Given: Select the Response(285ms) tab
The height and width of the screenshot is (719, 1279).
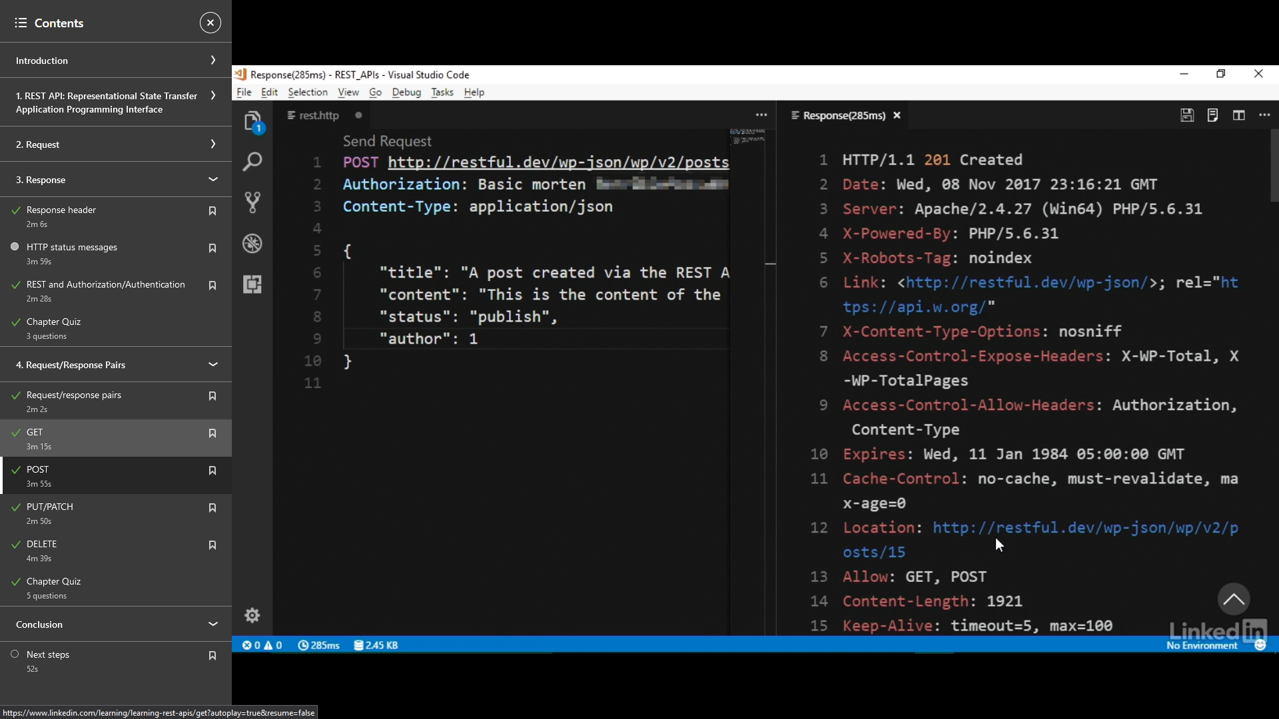Looking at the screenshot, I should pyautogui.click(x=844, y=115).
